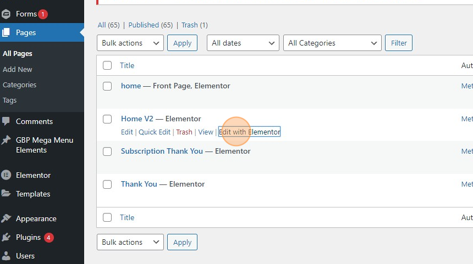
Task: Expand the All dates filter dropdown
Action: click(243, 43)
